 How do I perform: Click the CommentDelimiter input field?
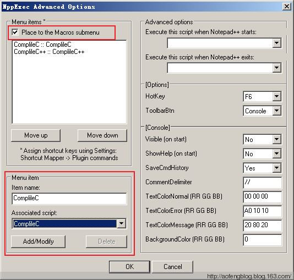tap(262, 183)
